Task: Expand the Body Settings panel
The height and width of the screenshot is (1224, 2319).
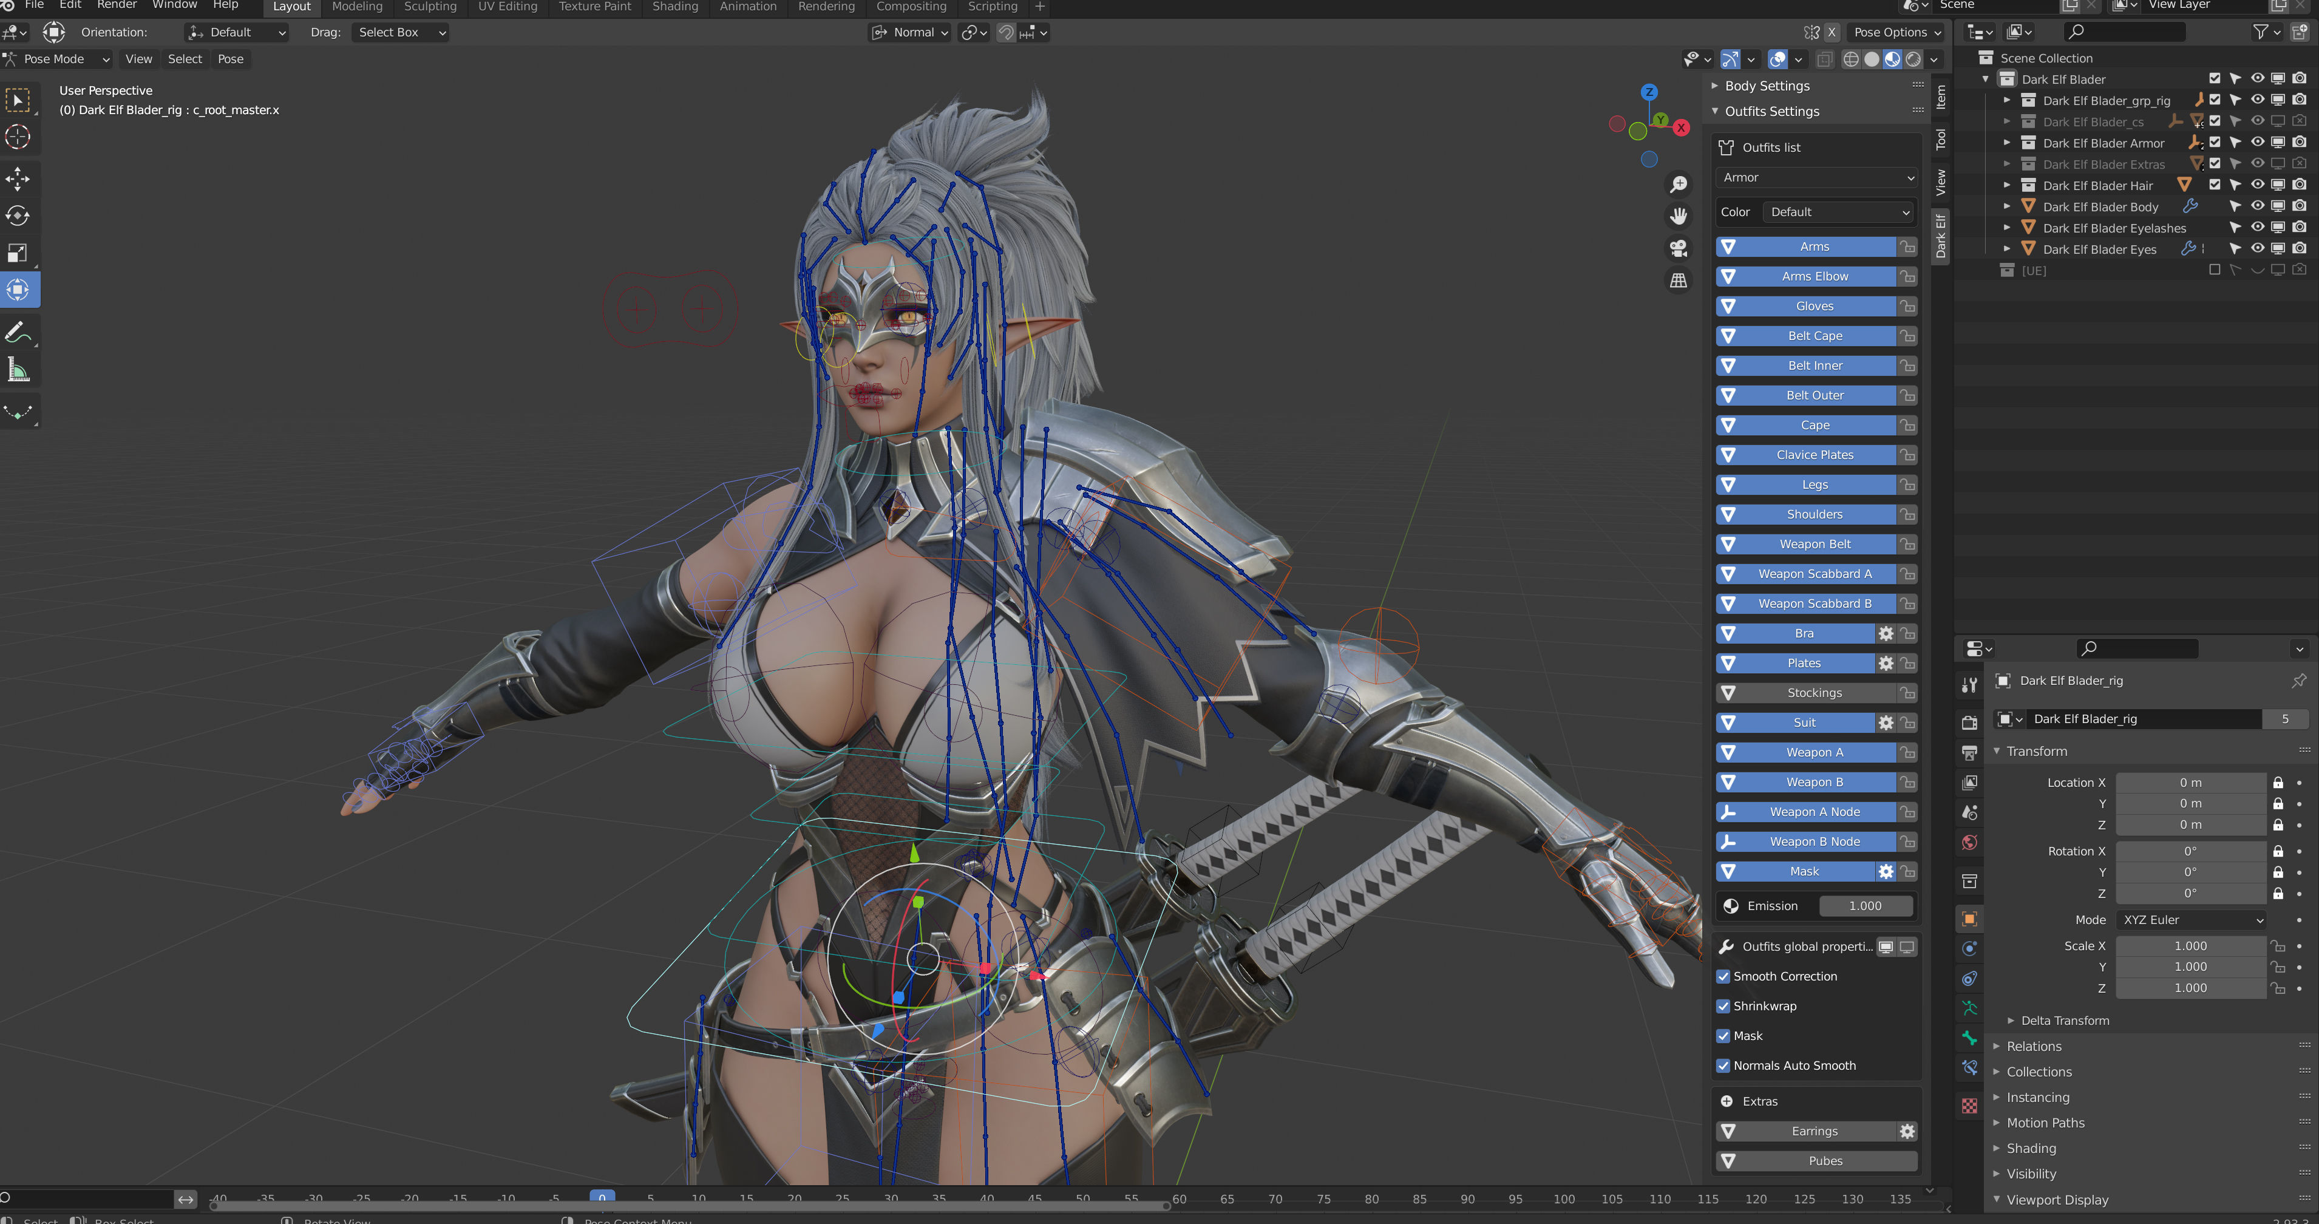Action: 1766,86
